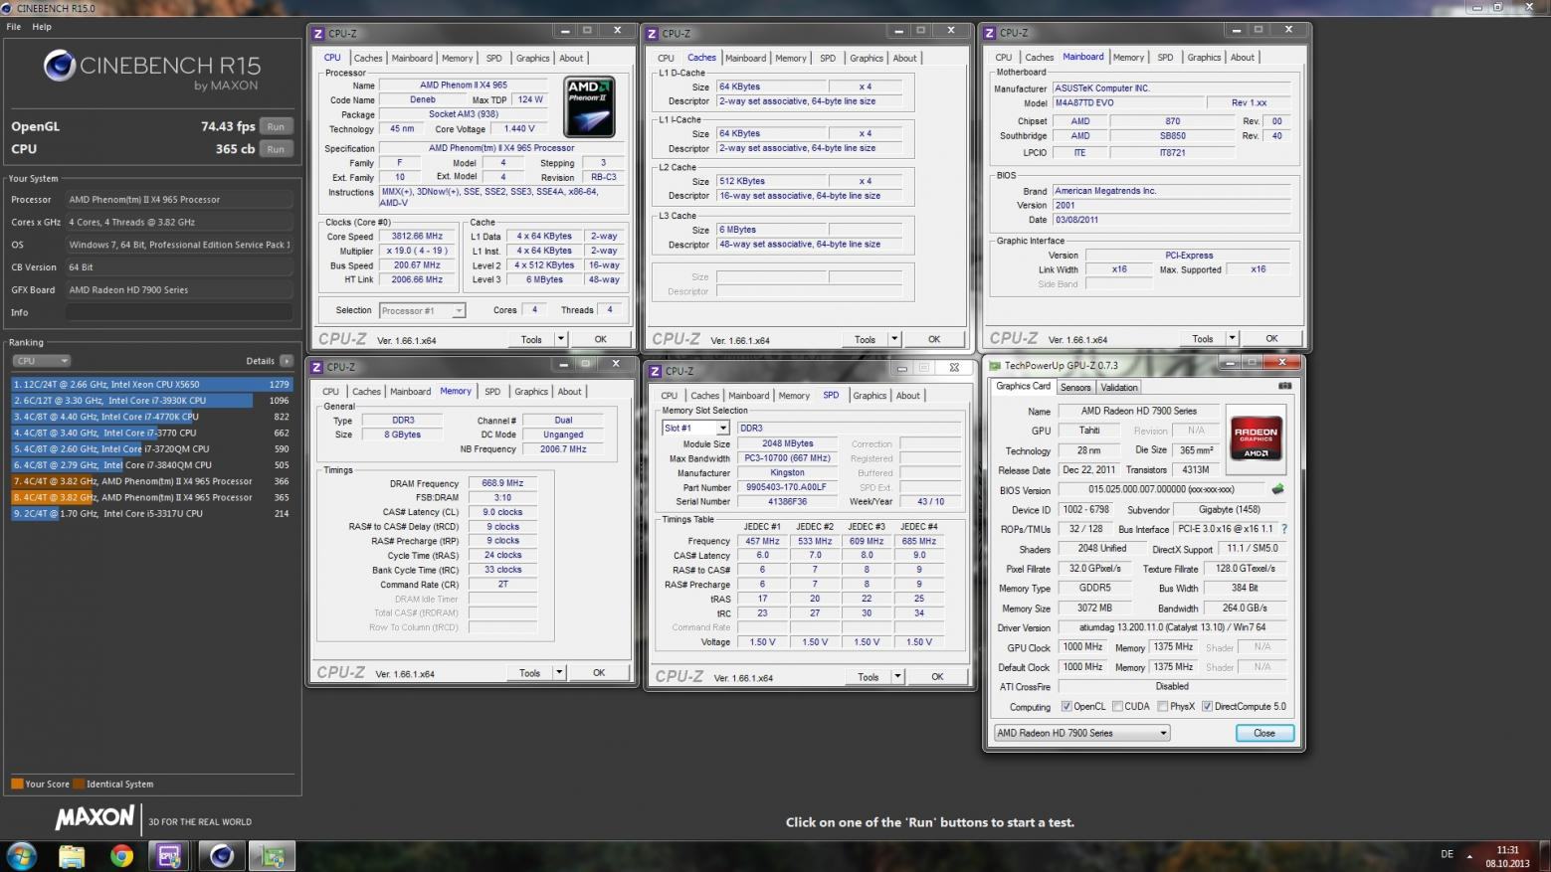This screenshot has height=872, width=1551.
Task: Click the DRAM Frequency value 668.9 MHz
Action: click(x=502, y=483)
